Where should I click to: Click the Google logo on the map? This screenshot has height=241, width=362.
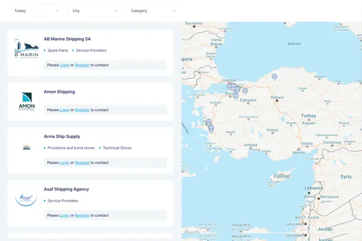click(x=191, y=233)
